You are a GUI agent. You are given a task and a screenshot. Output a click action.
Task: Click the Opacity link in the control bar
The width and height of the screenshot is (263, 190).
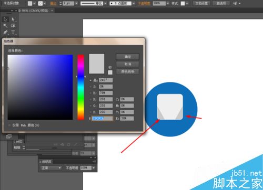(144, 3)
